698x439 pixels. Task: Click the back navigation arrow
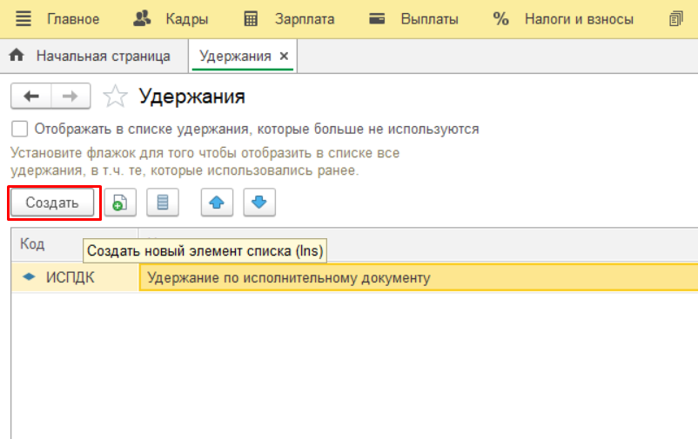pos(31,96)
